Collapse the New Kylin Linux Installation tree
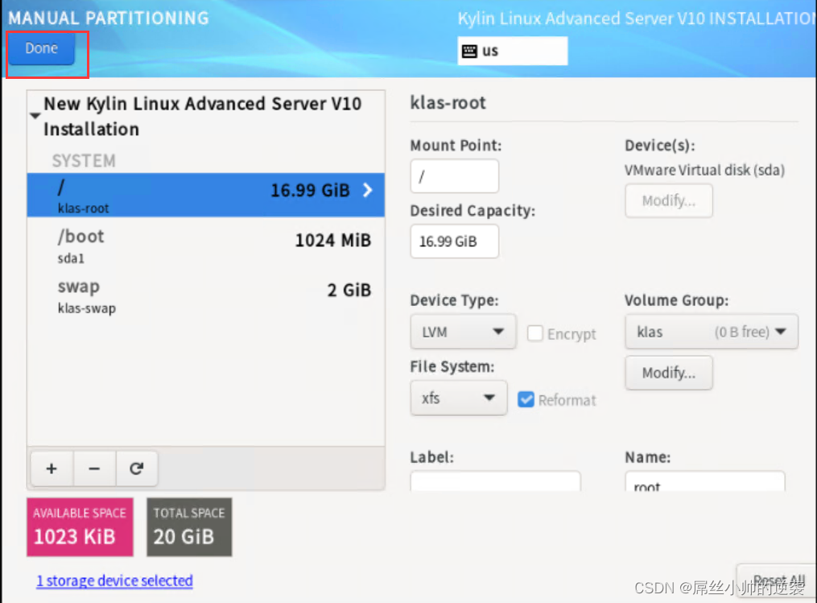This screenshot has width=817, height=603. point(35,116)
